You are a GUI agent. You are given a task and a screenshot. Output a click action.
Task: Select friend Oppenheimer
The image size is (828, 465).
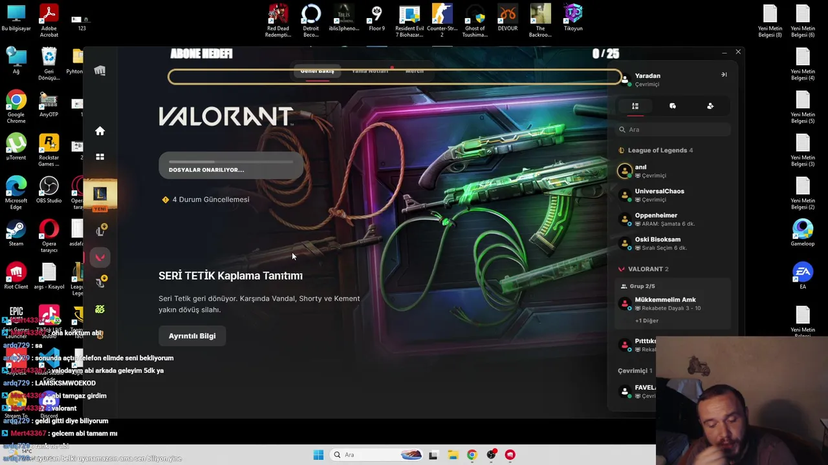[673, 219]
